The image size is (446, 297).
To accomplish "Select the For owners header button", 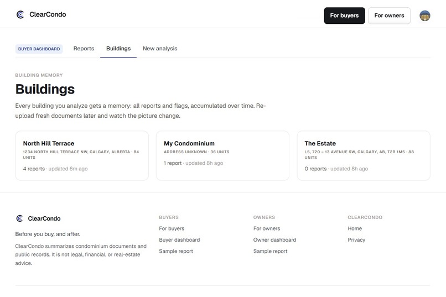I will point(389,15).
